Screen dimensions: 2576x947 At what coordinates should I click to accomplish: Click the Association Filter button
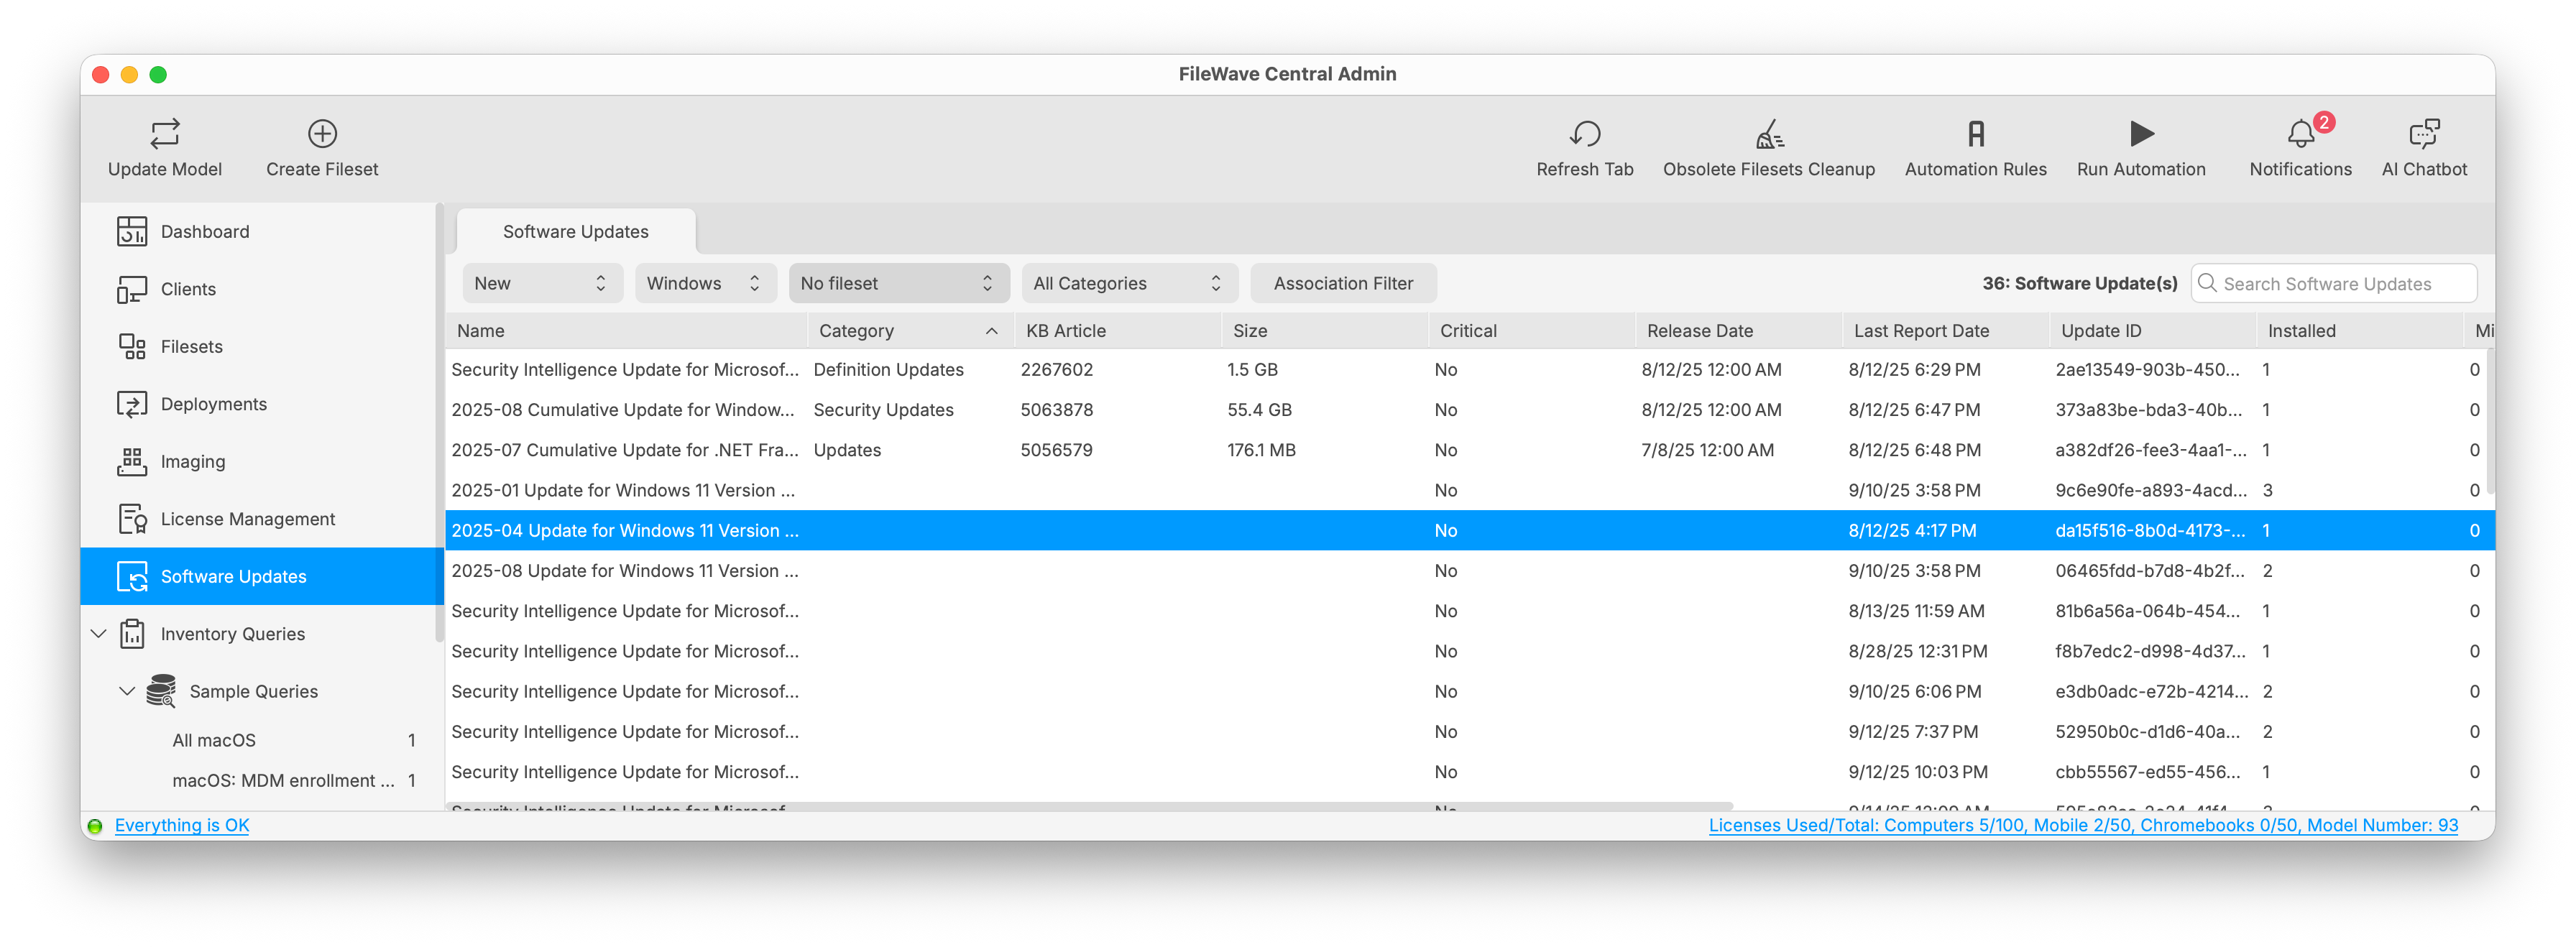pyautogui.click(x=1343, y=284)
